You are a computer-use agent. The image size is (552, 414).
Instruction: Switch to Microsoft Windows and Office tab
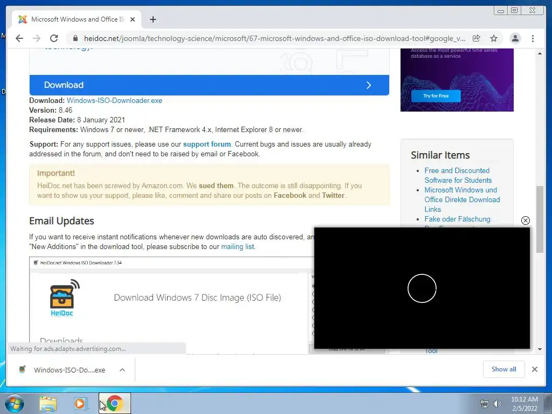pyautogui.click(x=77, y=19)
